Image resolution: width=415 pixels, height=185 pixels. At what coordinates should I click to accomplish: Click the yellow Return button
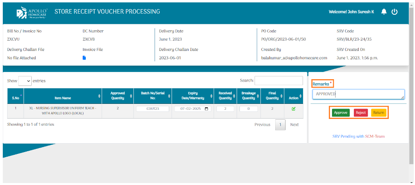pyautogui.click(x=378, y=113)
